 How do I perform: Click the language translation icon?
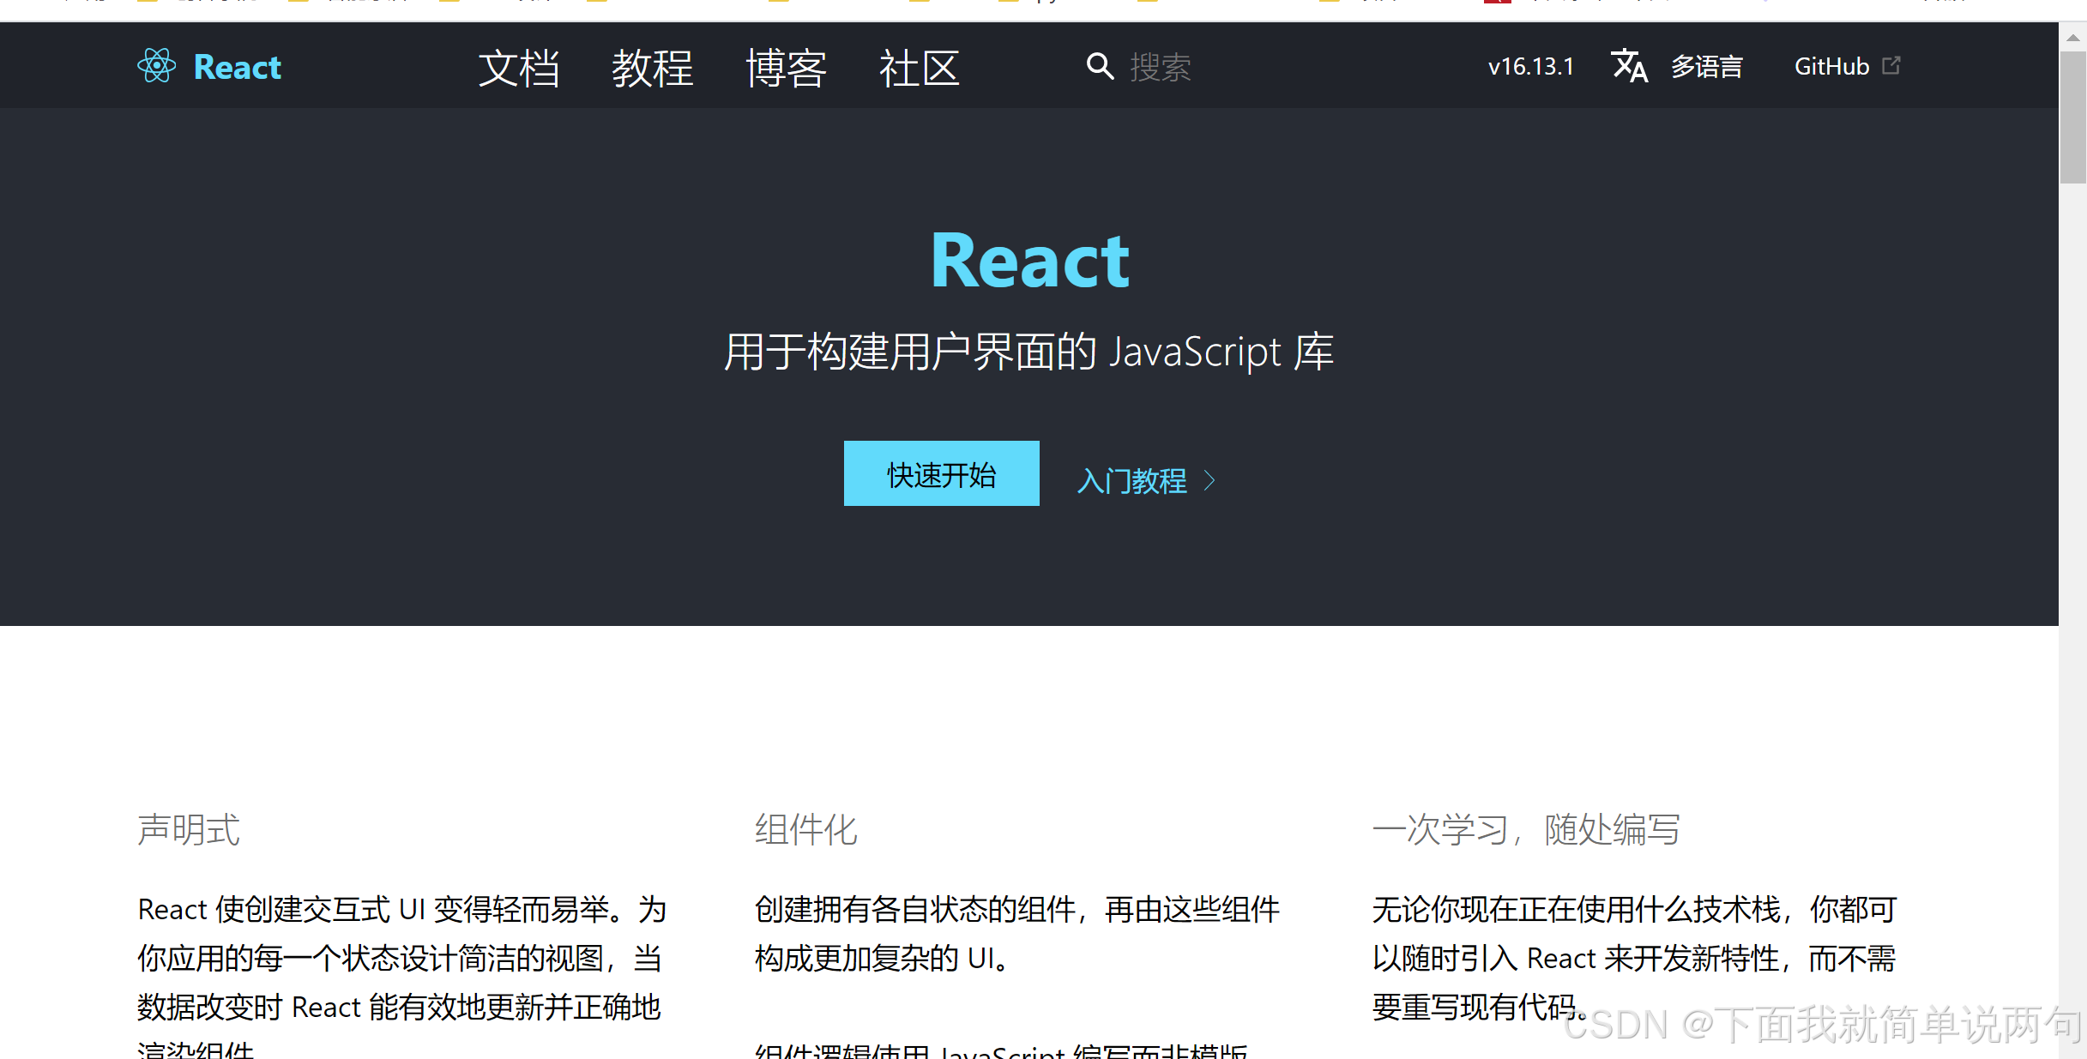1630,66
